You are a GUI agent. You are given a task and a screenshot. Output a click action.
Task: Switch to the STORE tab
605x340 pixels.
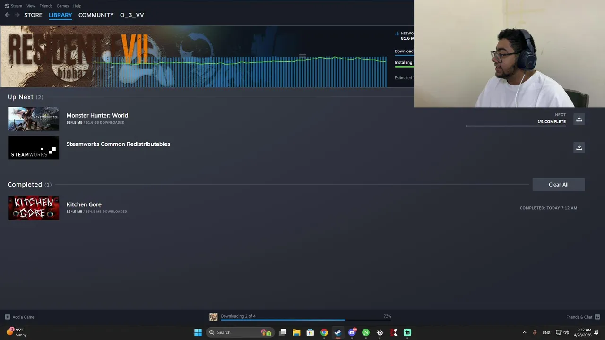click(33, 15)
